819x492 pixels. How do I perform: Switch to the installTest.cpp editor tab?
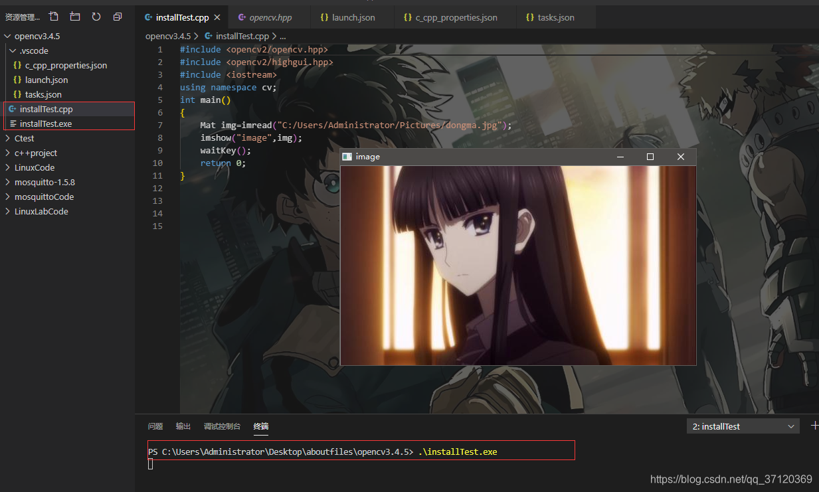(181, 17)
